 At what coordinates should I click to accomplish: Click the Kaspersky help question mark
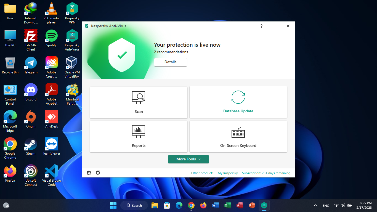(261, 26)
